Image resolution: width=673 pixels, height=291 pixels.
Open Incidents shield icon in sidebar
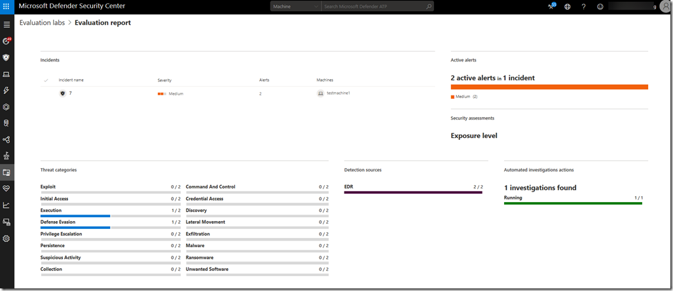7,58
